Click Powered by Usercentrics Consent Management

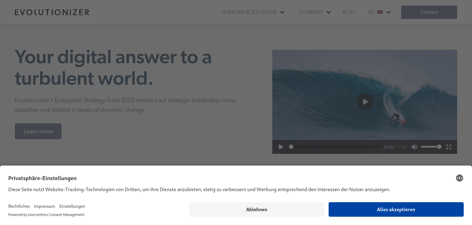(x=46, y=215)
